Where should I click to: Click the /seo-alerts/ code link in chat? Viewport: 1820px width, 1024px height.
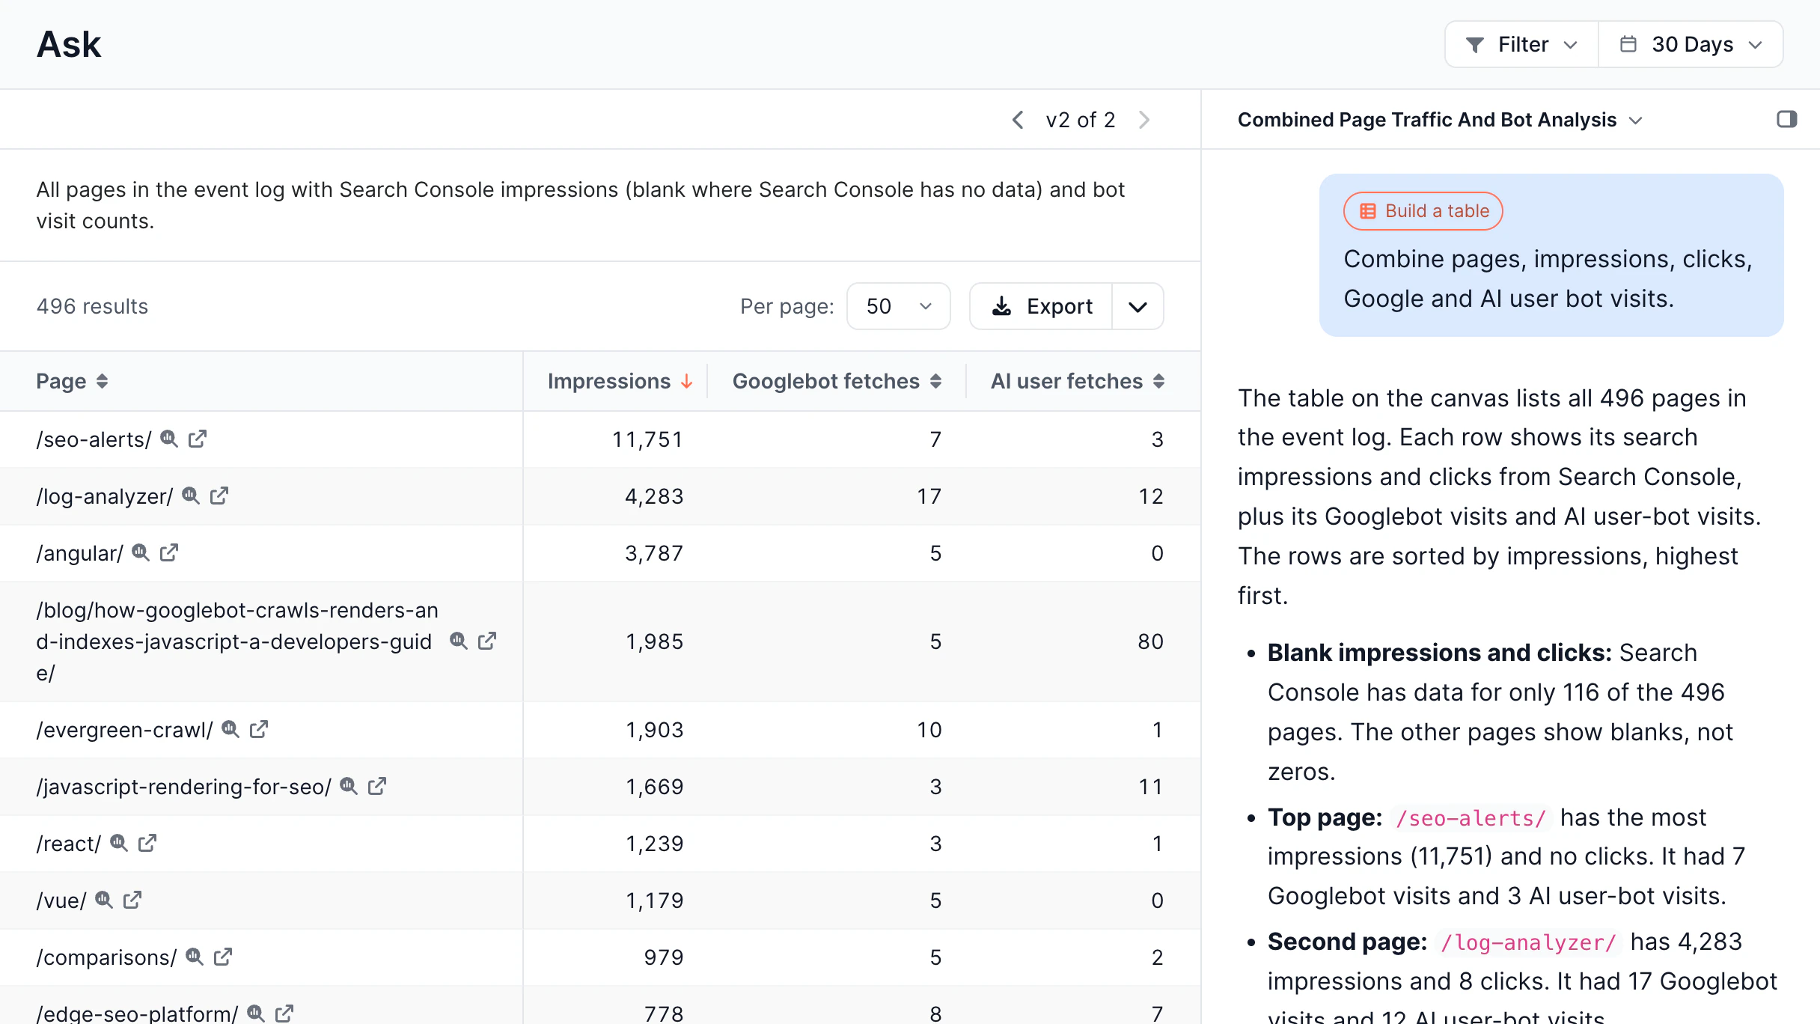tap(1471, 818)
